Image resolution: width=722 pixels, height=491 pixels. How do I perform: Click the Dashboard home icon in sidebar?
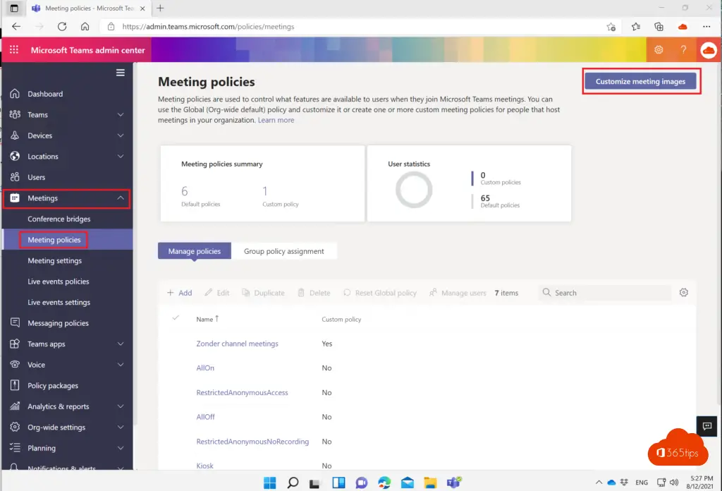pyautogui.click(x=15, y=94)
